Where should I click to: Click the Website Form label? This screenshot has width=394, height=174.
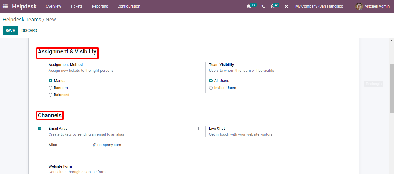pyautogui.click(x=60, y=166)
